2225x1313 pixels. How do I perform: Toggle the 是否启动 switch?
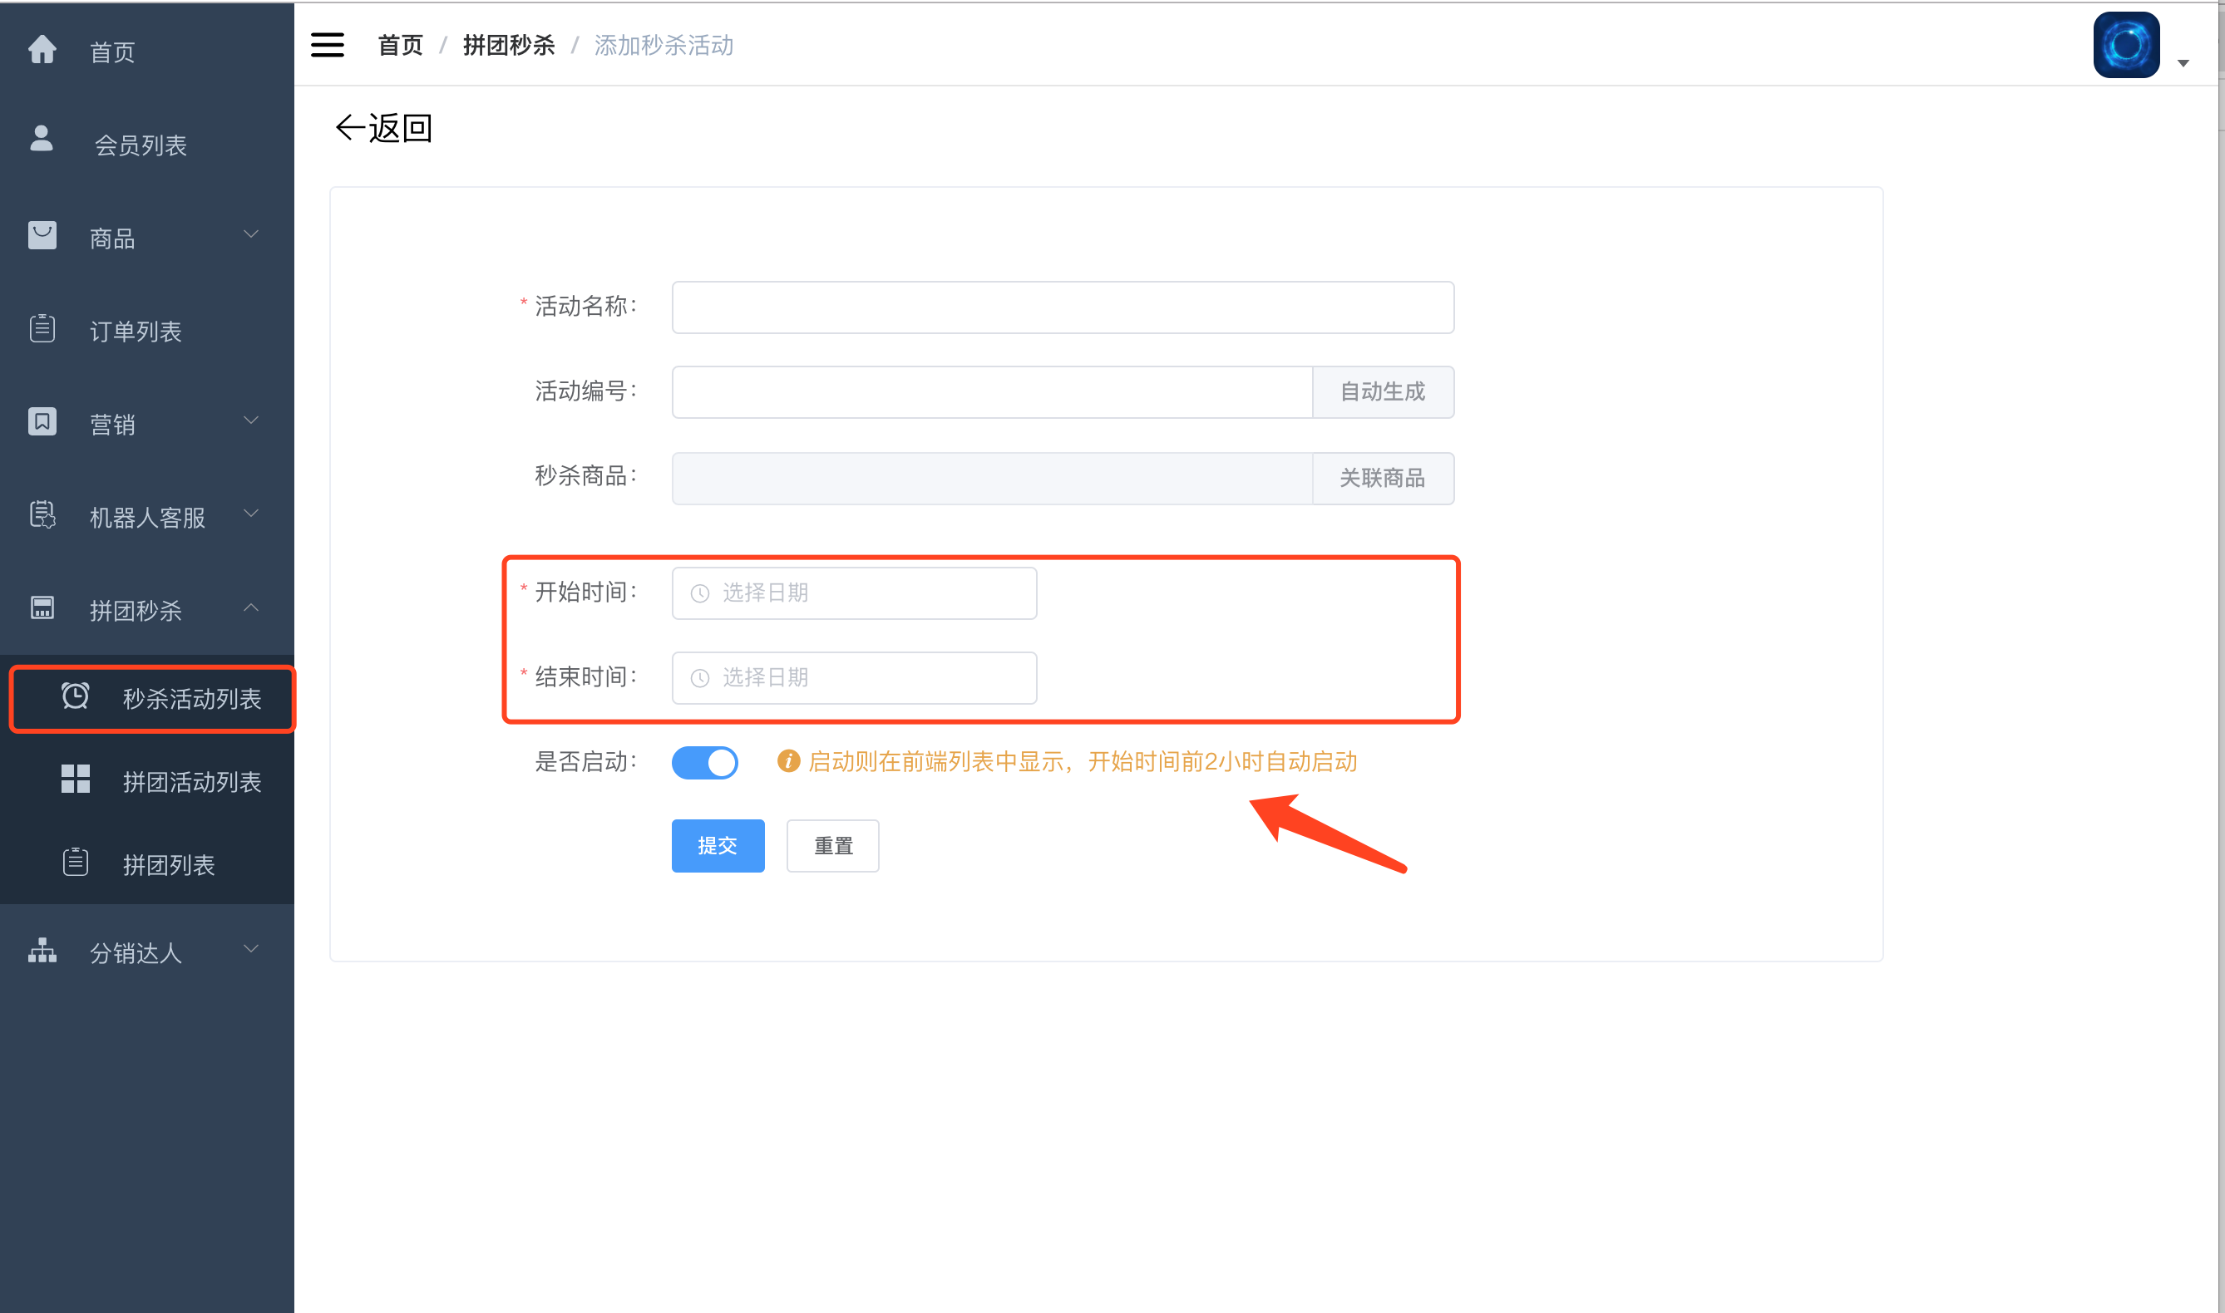(x=704, y=763)
